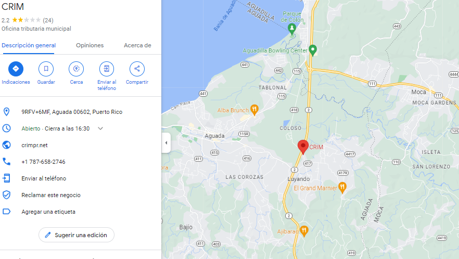The image size is (459, 259).
Task: Select the Aguadilla Bowling Center marker
Action: 313,50
